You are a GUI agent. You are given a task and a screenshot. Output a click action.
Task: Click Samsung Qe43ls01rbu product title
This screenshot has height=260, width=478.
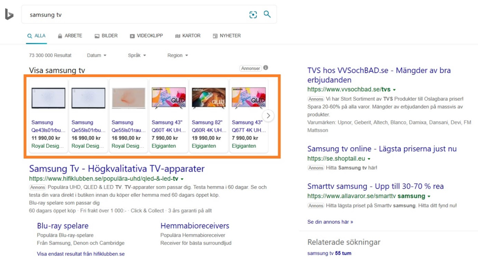point(48,126)
